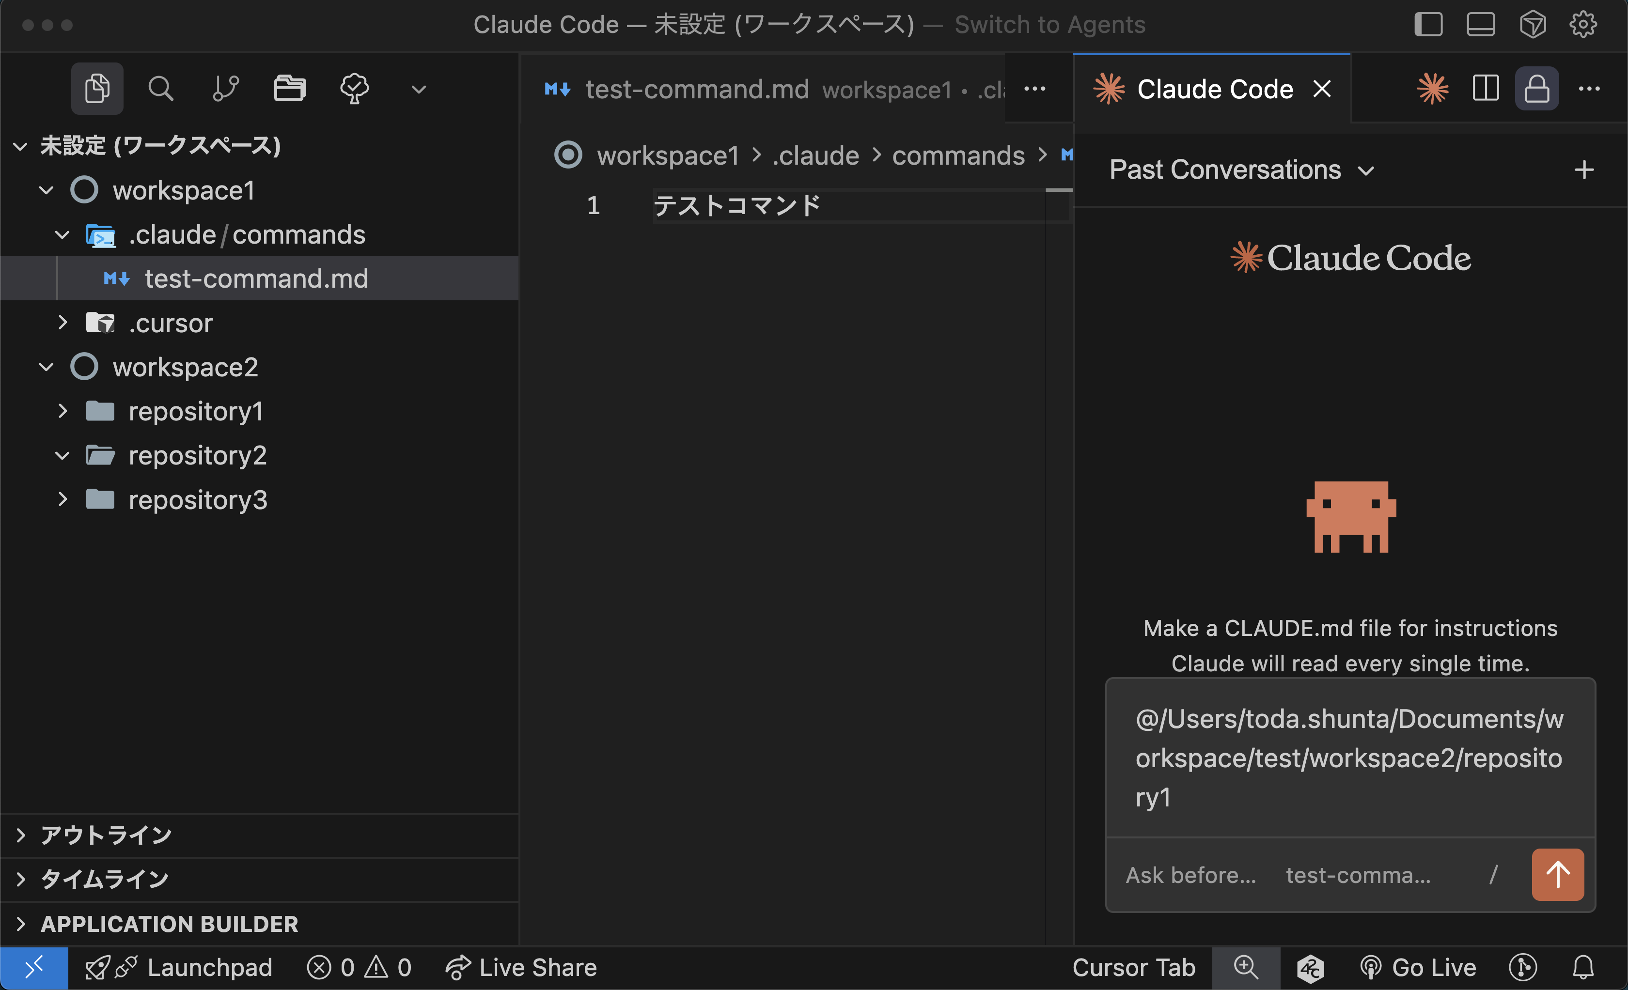Toggle the bottom panel in the title bar

click(1480, 24)
